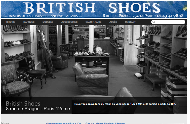The image size is (190, 124).
Task: Click the tagline L'univers de la chaussure anglaise
Action: 41,16
